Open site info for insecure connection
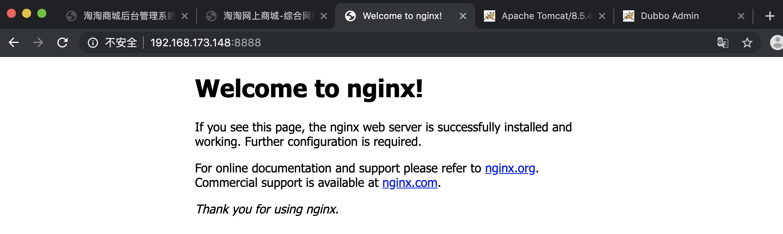783x234 pixels. tap(93, 43)
